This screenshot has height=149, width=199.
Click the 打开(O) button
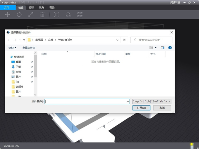139,108
